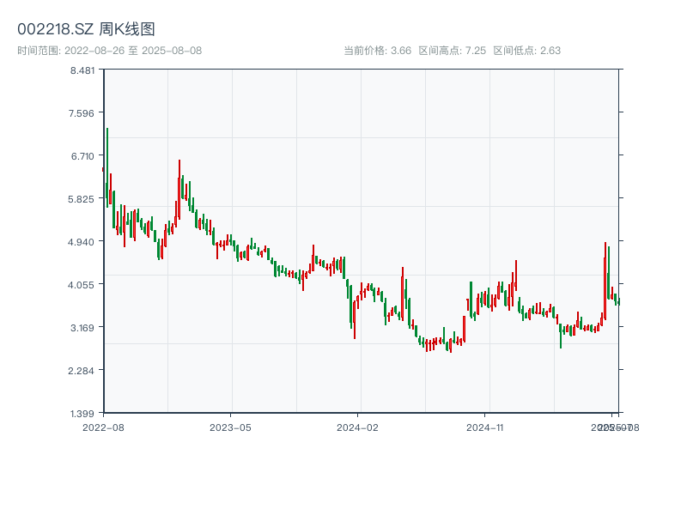Viewport: 687px width, 515px height.
Task: Click the 区间高点 7.25 label
Action: coord(452,51)
